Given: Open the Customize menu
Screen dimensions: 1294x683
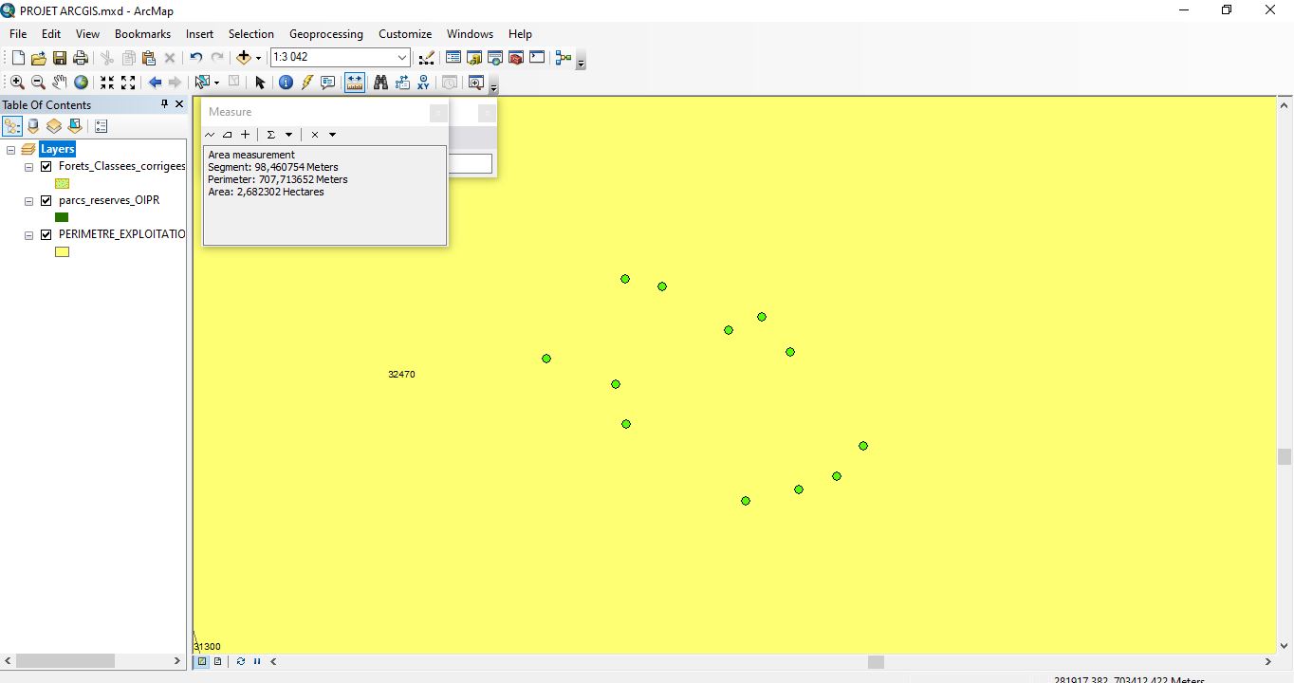Looking at the screenshot, I should 405,34.
